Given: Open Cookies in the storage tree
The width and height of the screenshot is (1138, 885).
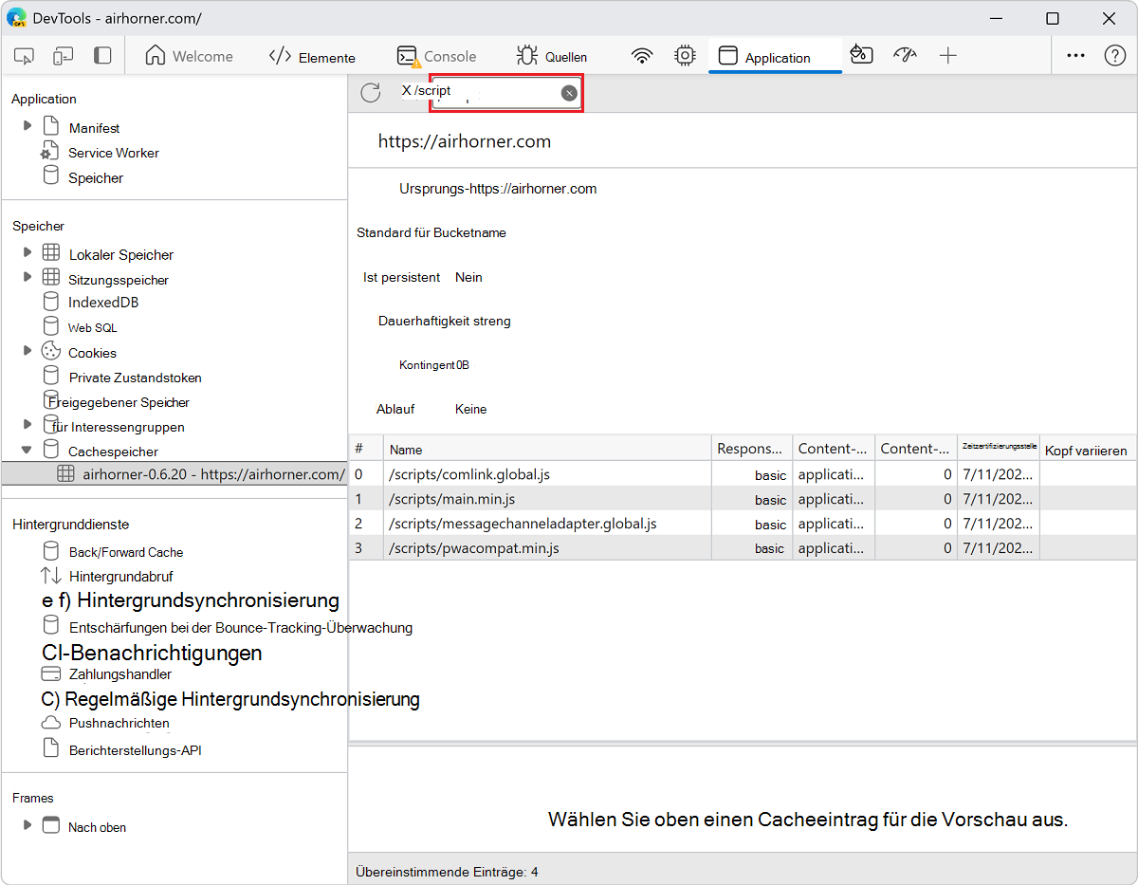Looking at the screenshot, I should coord(92,353).
